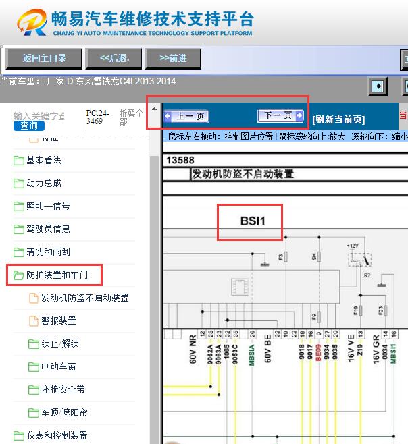The height and width of the screenshot is (444, 408).
Task: Expand the 仪表和控制装置 folder
Action: pos(57,435)
